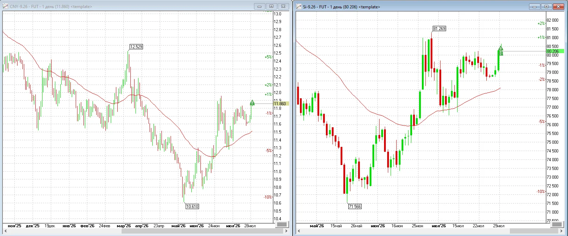Click the +5% level label on CNY chart
The width and height of the screenshot is (568, 236).
[x=268, y=57]
